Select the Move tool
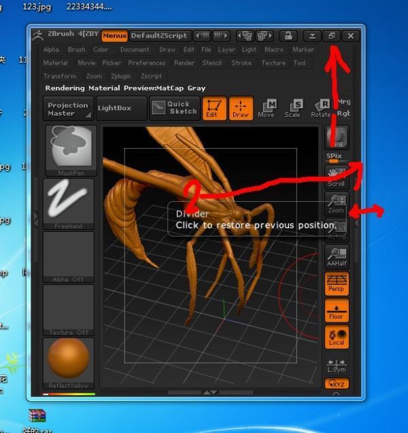 pyautogui.click(x=267, y=108)
